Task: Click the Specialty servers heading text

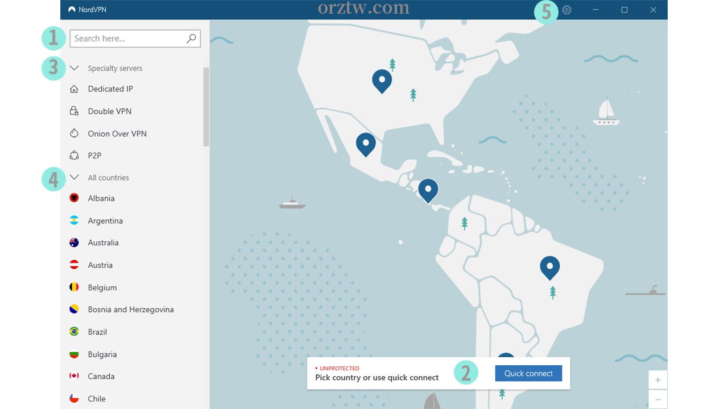Action: coord(115,68)
